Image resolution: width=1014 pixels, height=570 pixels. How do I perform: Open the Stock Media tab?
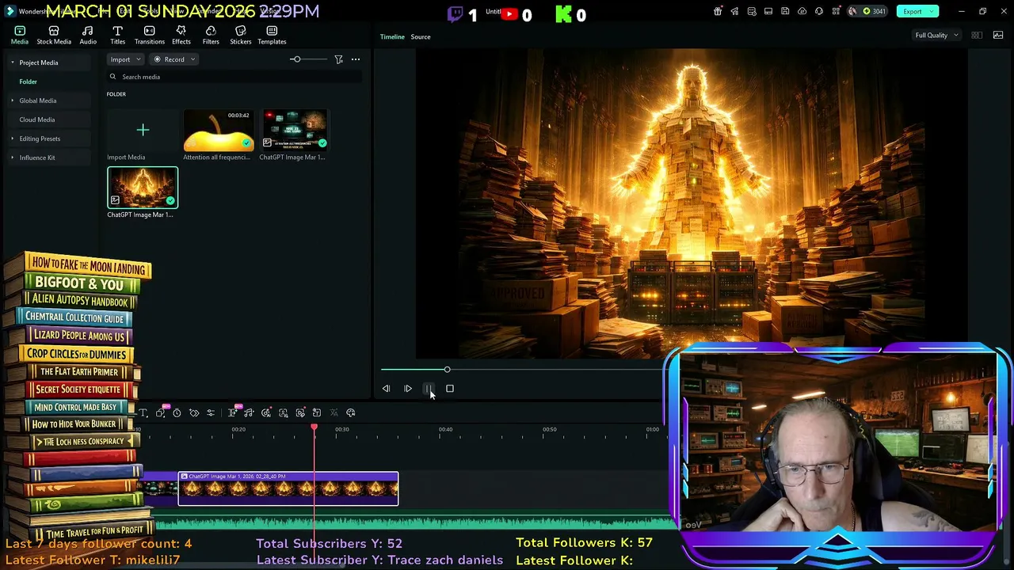pos(54,35)
